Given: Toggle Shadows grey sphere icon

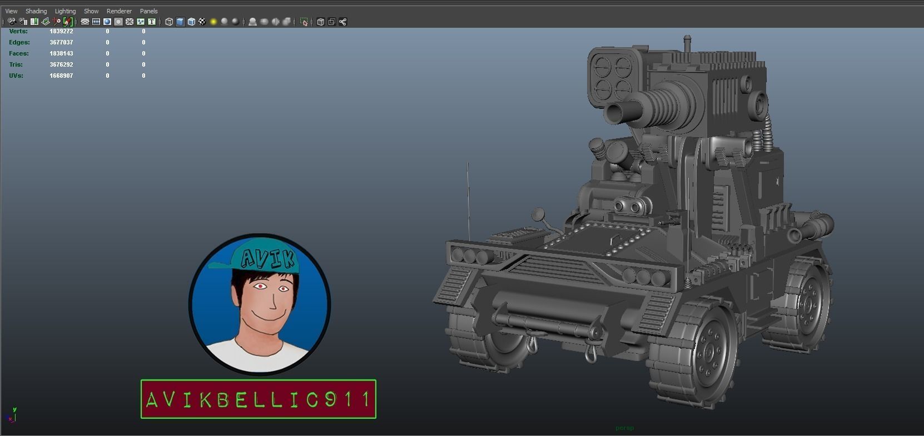Looking at the screenshot, I should pyautogui.click(x=225, y=22).
